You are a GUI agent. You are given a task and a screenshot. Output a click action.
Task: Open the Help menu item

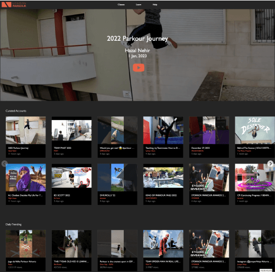155,5
